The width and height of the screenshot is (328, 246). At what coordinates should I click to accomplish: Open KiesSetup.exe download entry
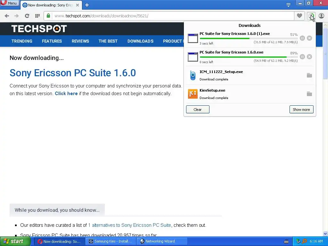coord(250,94)
